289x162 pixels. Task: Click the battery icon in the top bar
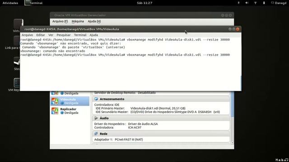264,3
